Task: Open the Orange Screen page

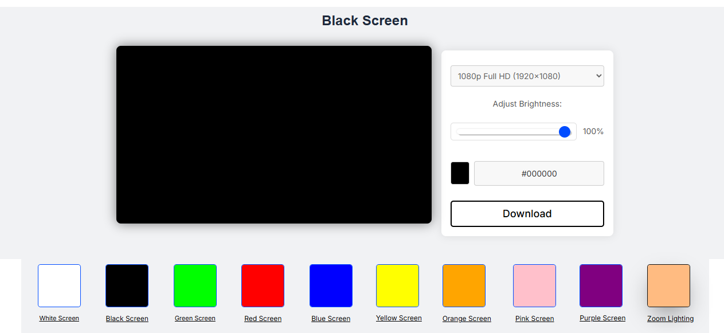Action: coord(467,318)
